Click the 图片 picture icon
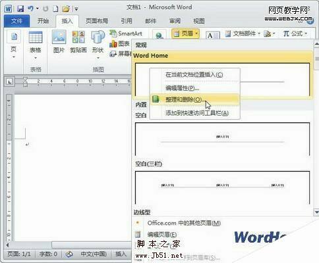This screenshot has height=263, width=319. [59, 37]
